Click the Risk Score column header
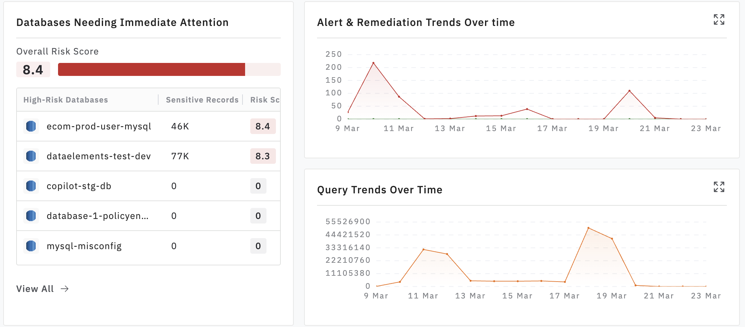Screen dimensions: 745x327 [x=265, y=100]
